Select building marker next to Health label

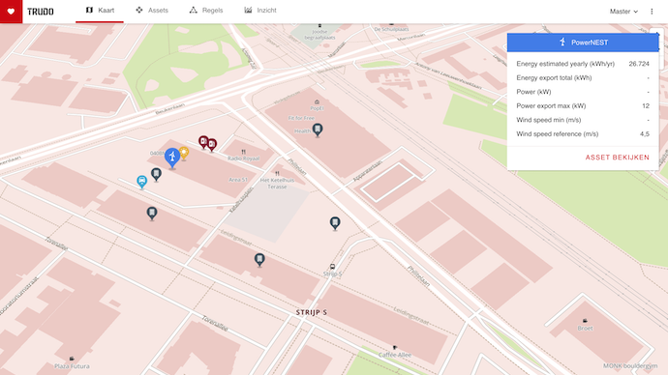318,130
